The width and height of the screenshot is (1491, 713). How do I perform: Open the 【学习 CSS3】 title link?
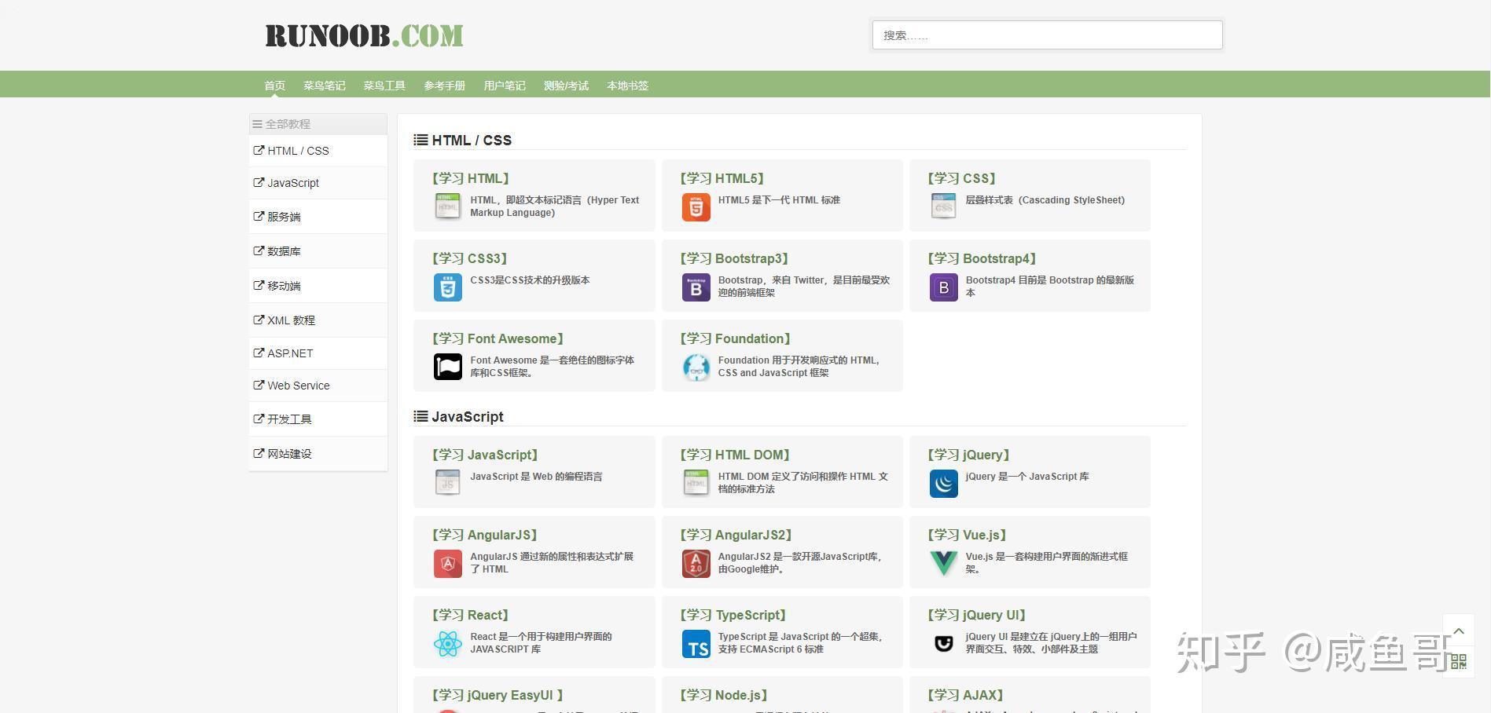pos(470,258)
